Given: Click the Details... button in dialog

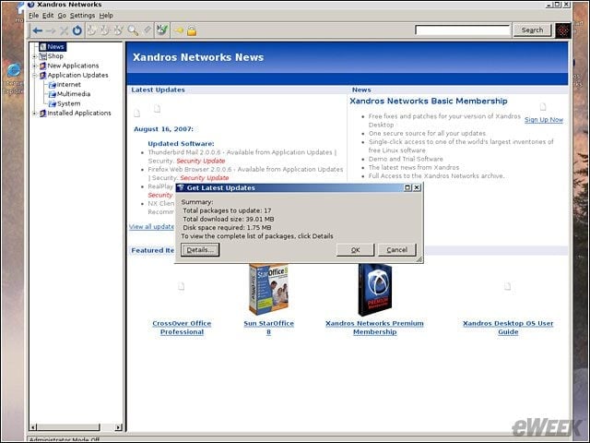Looking at the screenshot, I should pyautogui.click(x=200, y=250).
